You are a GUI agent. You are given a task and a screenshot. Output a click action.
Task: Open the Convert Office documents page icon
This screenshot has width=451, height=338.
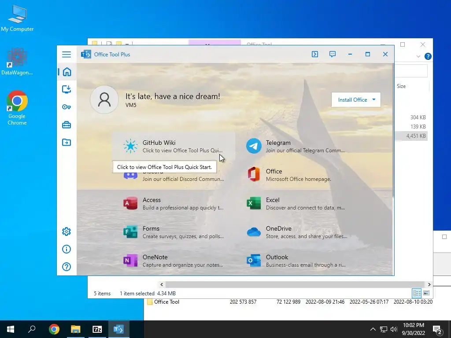pyautogui.click(x=67, y=142)
